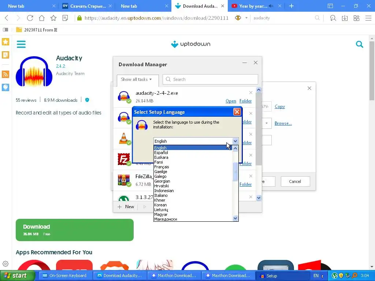Select Khmer in the language list
375x281 pixels.
click(160, 200)
